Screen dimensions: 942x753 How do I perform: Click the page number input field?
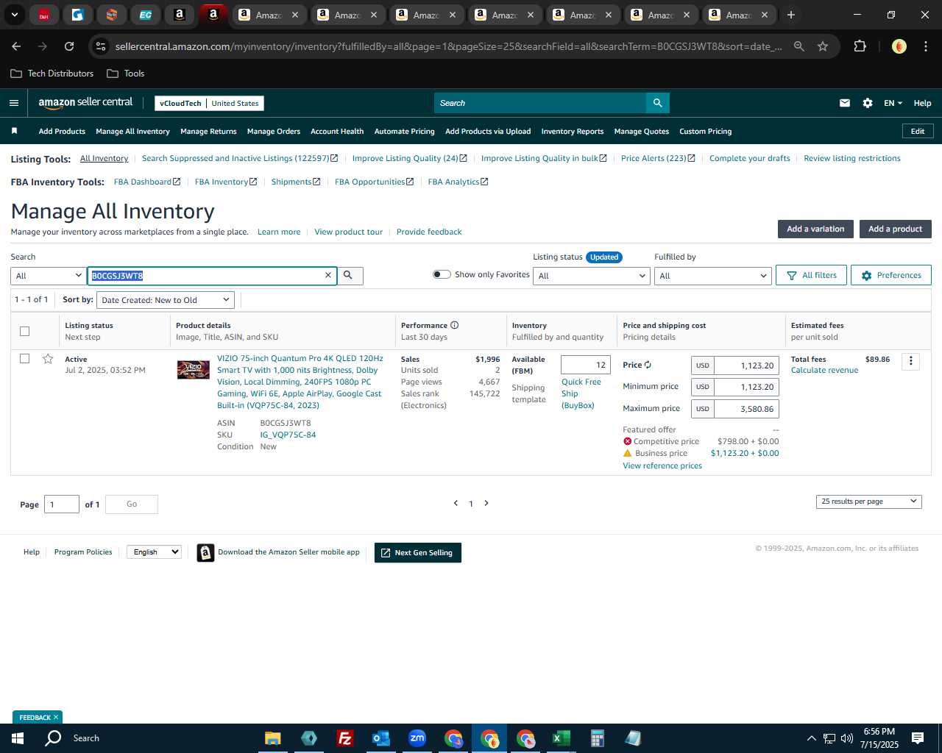coord(62,504)
